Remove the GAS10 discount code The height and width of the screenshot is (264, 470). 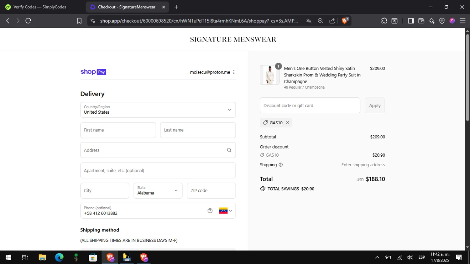(287, 122)
